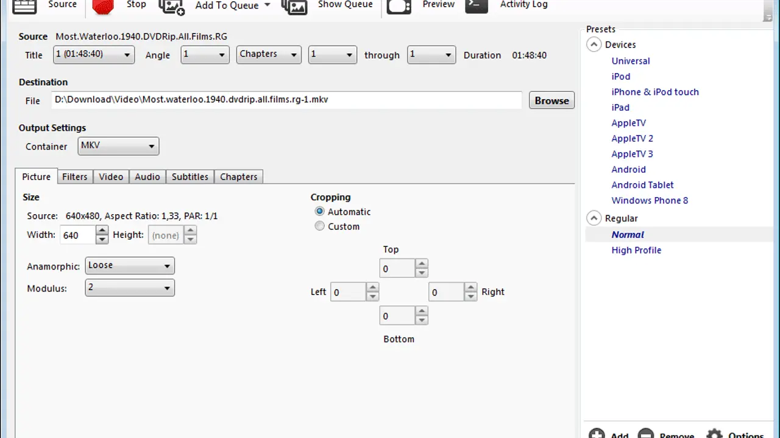The height and width of the screenshot is (438, 780).
Task: Select Automatic cropping radio button
Action: 320,212
